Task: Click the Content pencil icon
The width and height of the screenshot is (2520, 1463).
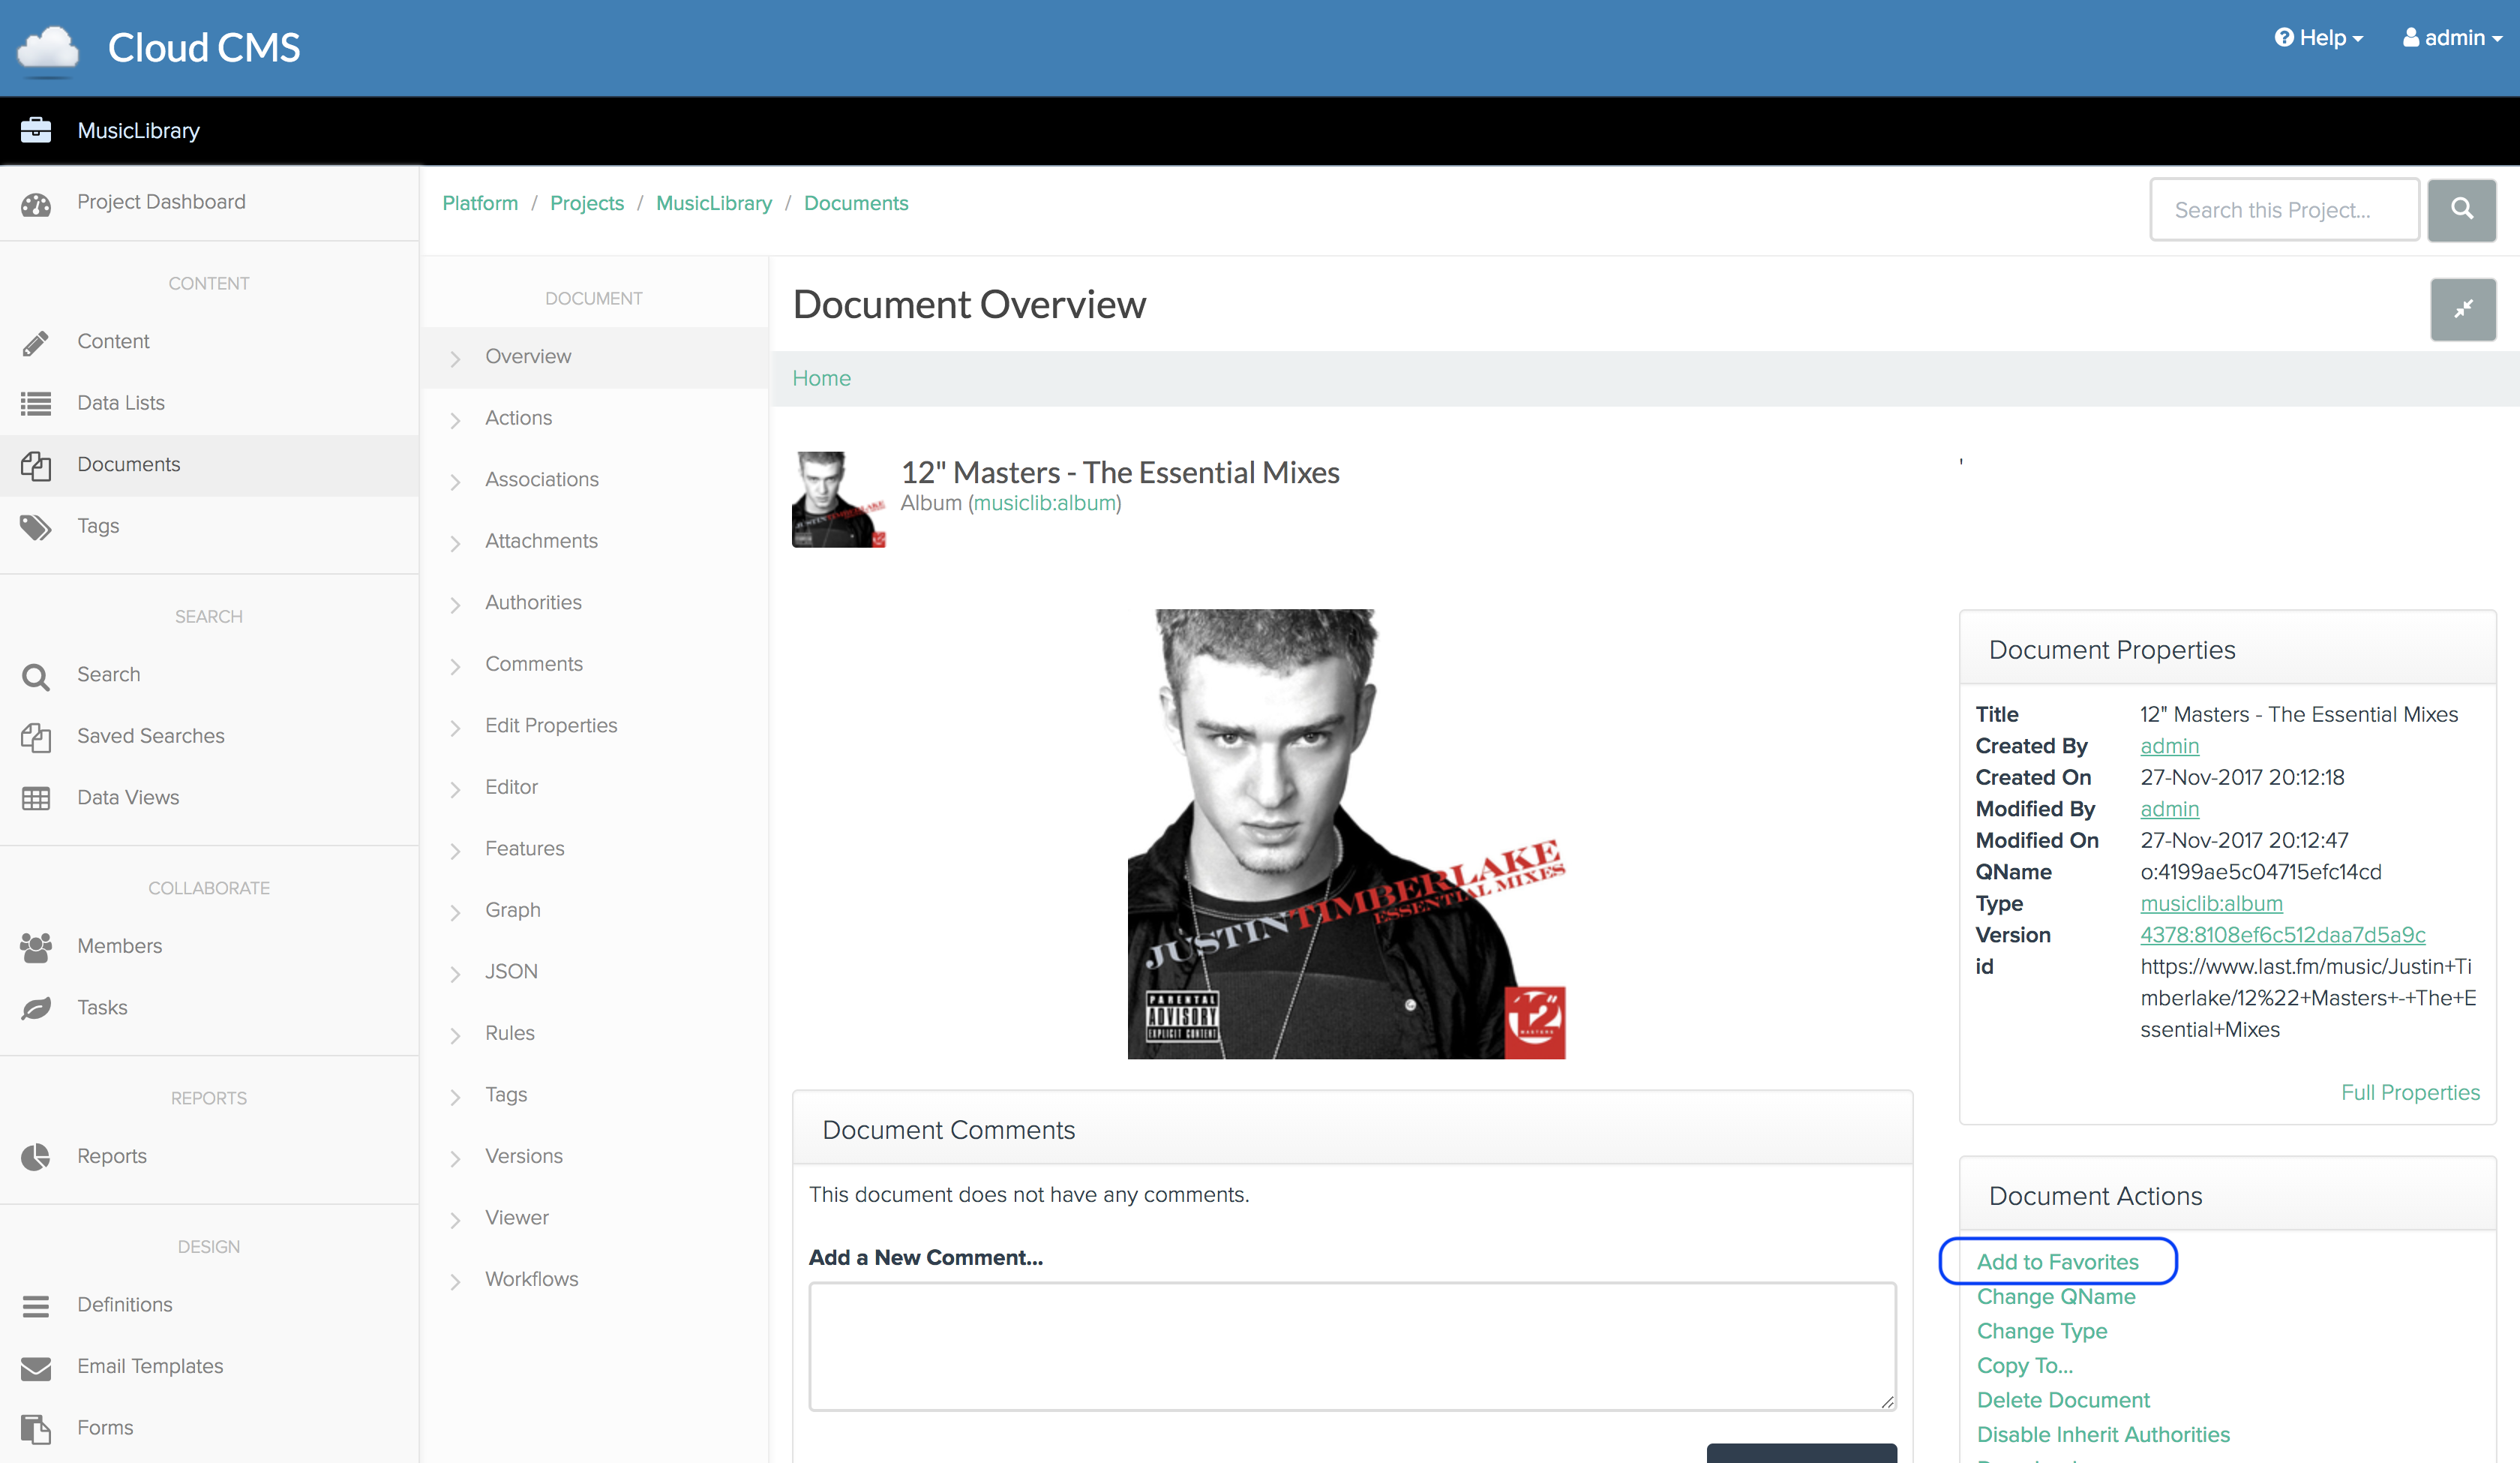Action: coord(36,343)
